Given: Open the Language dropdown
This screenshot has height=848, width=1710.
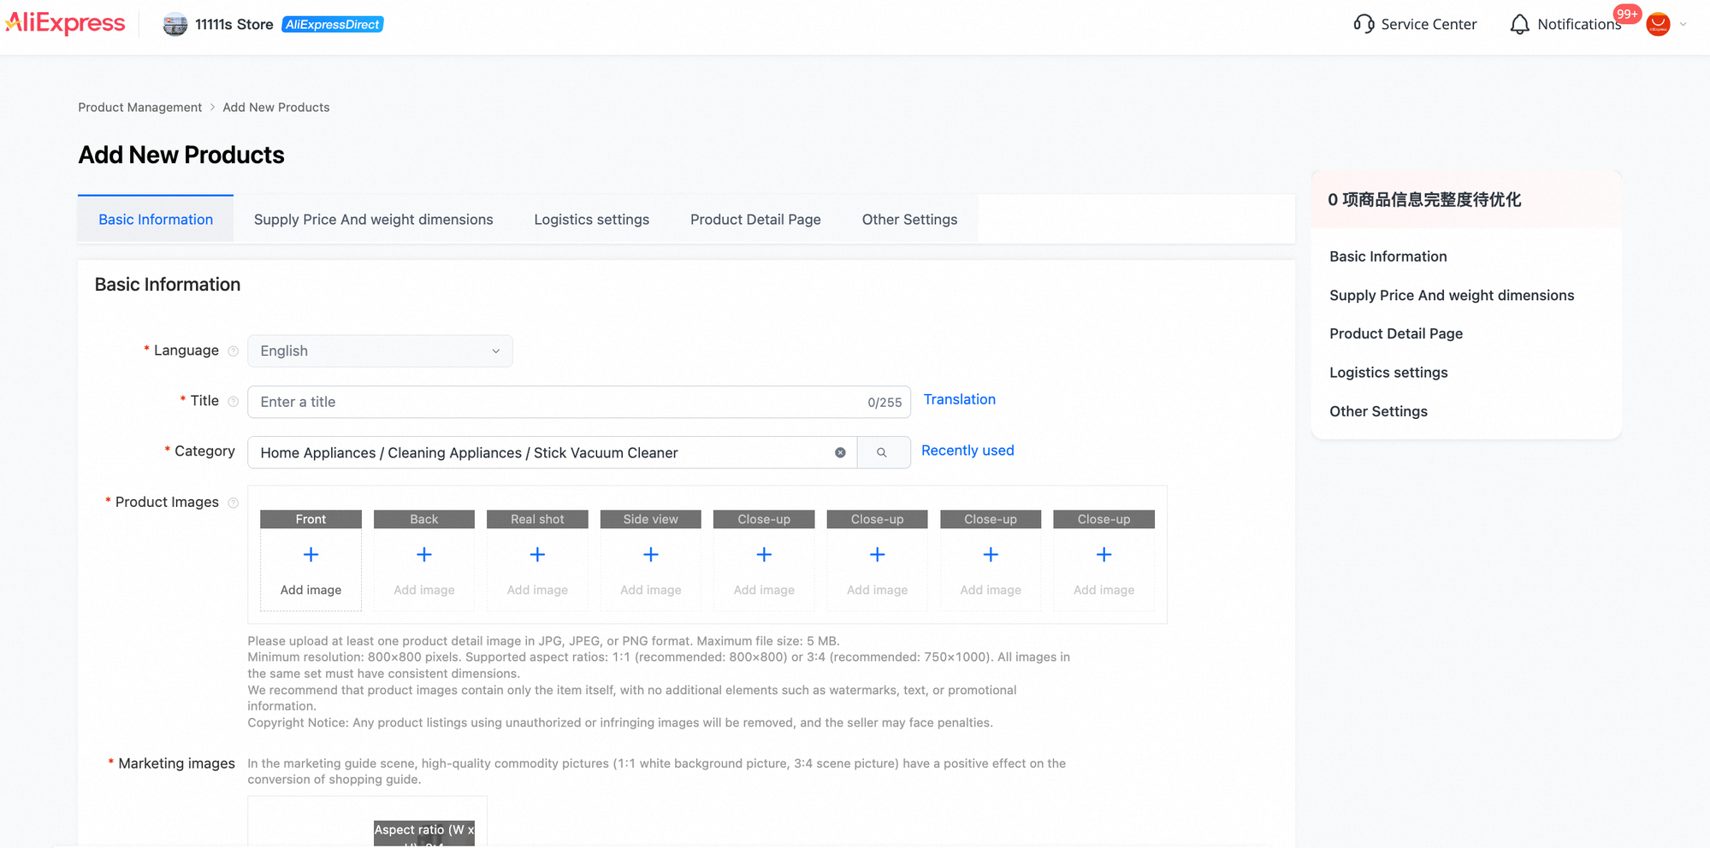Looking at the screenshot, I should coord(380,351).
